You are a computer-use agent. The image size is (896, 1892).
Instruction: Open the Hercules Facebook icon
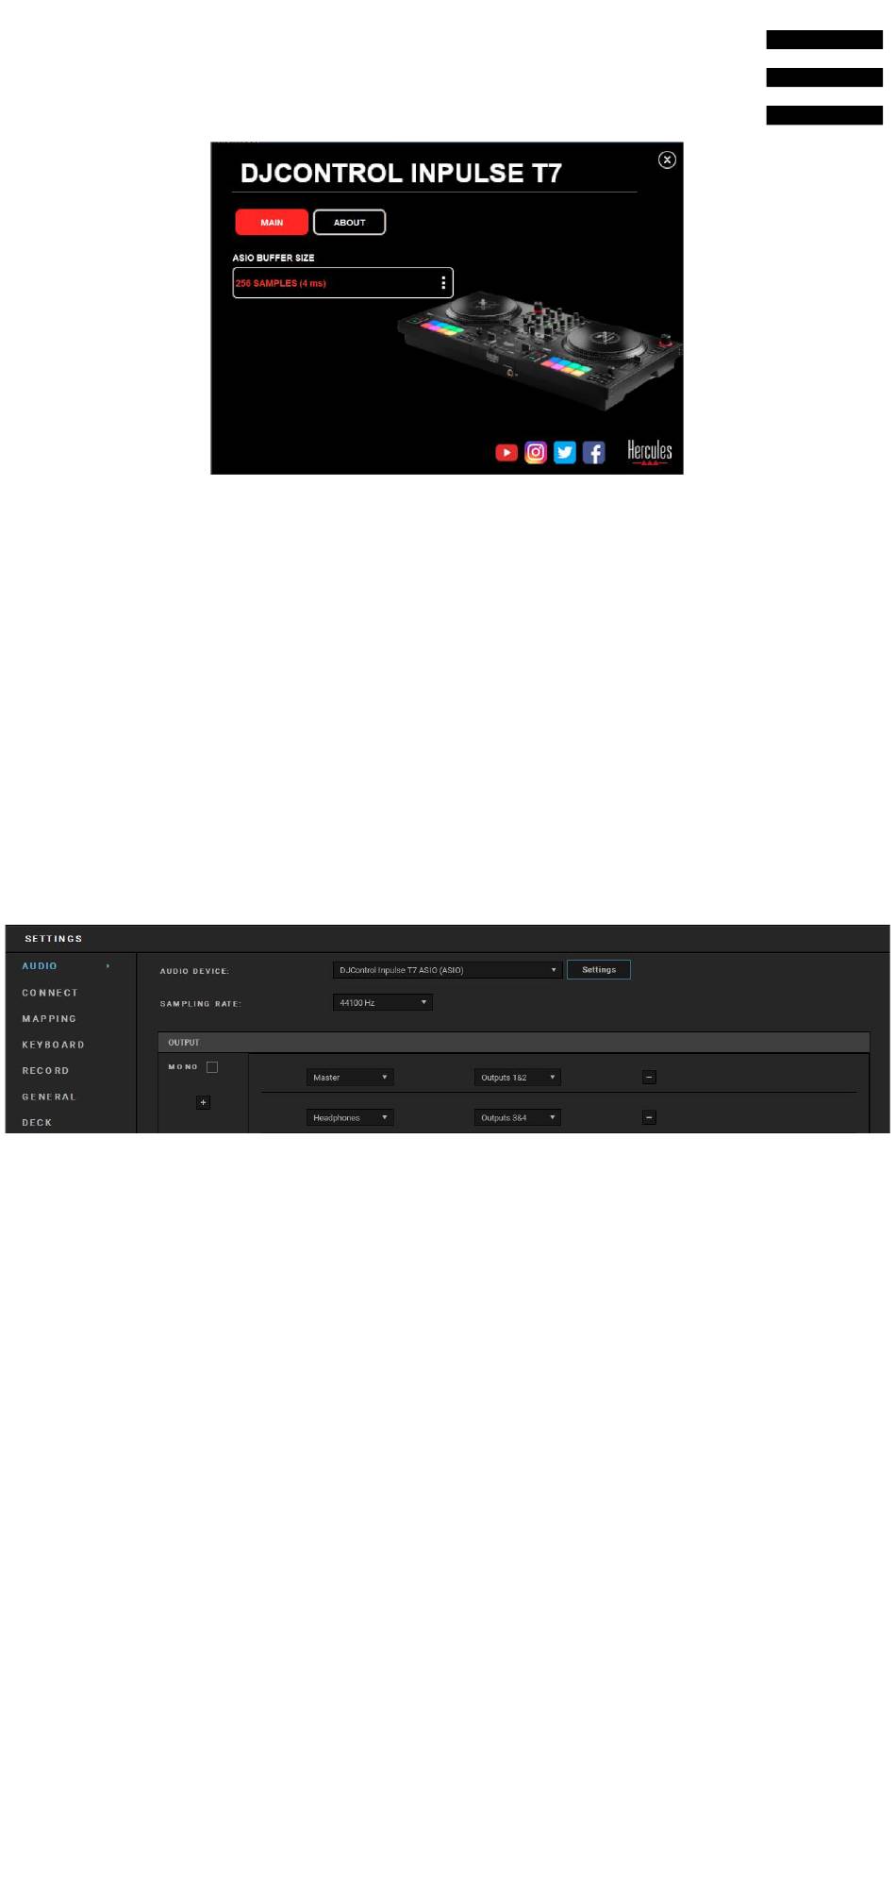[x=593, y=453]
